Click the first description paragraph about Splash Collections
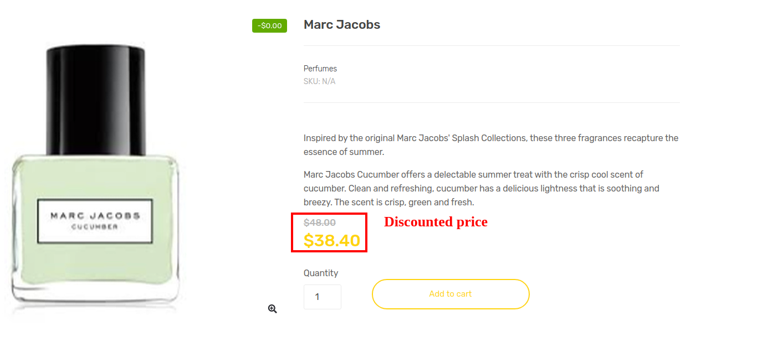Viewport: 757px width, 352px height. [x=490, y=144]
